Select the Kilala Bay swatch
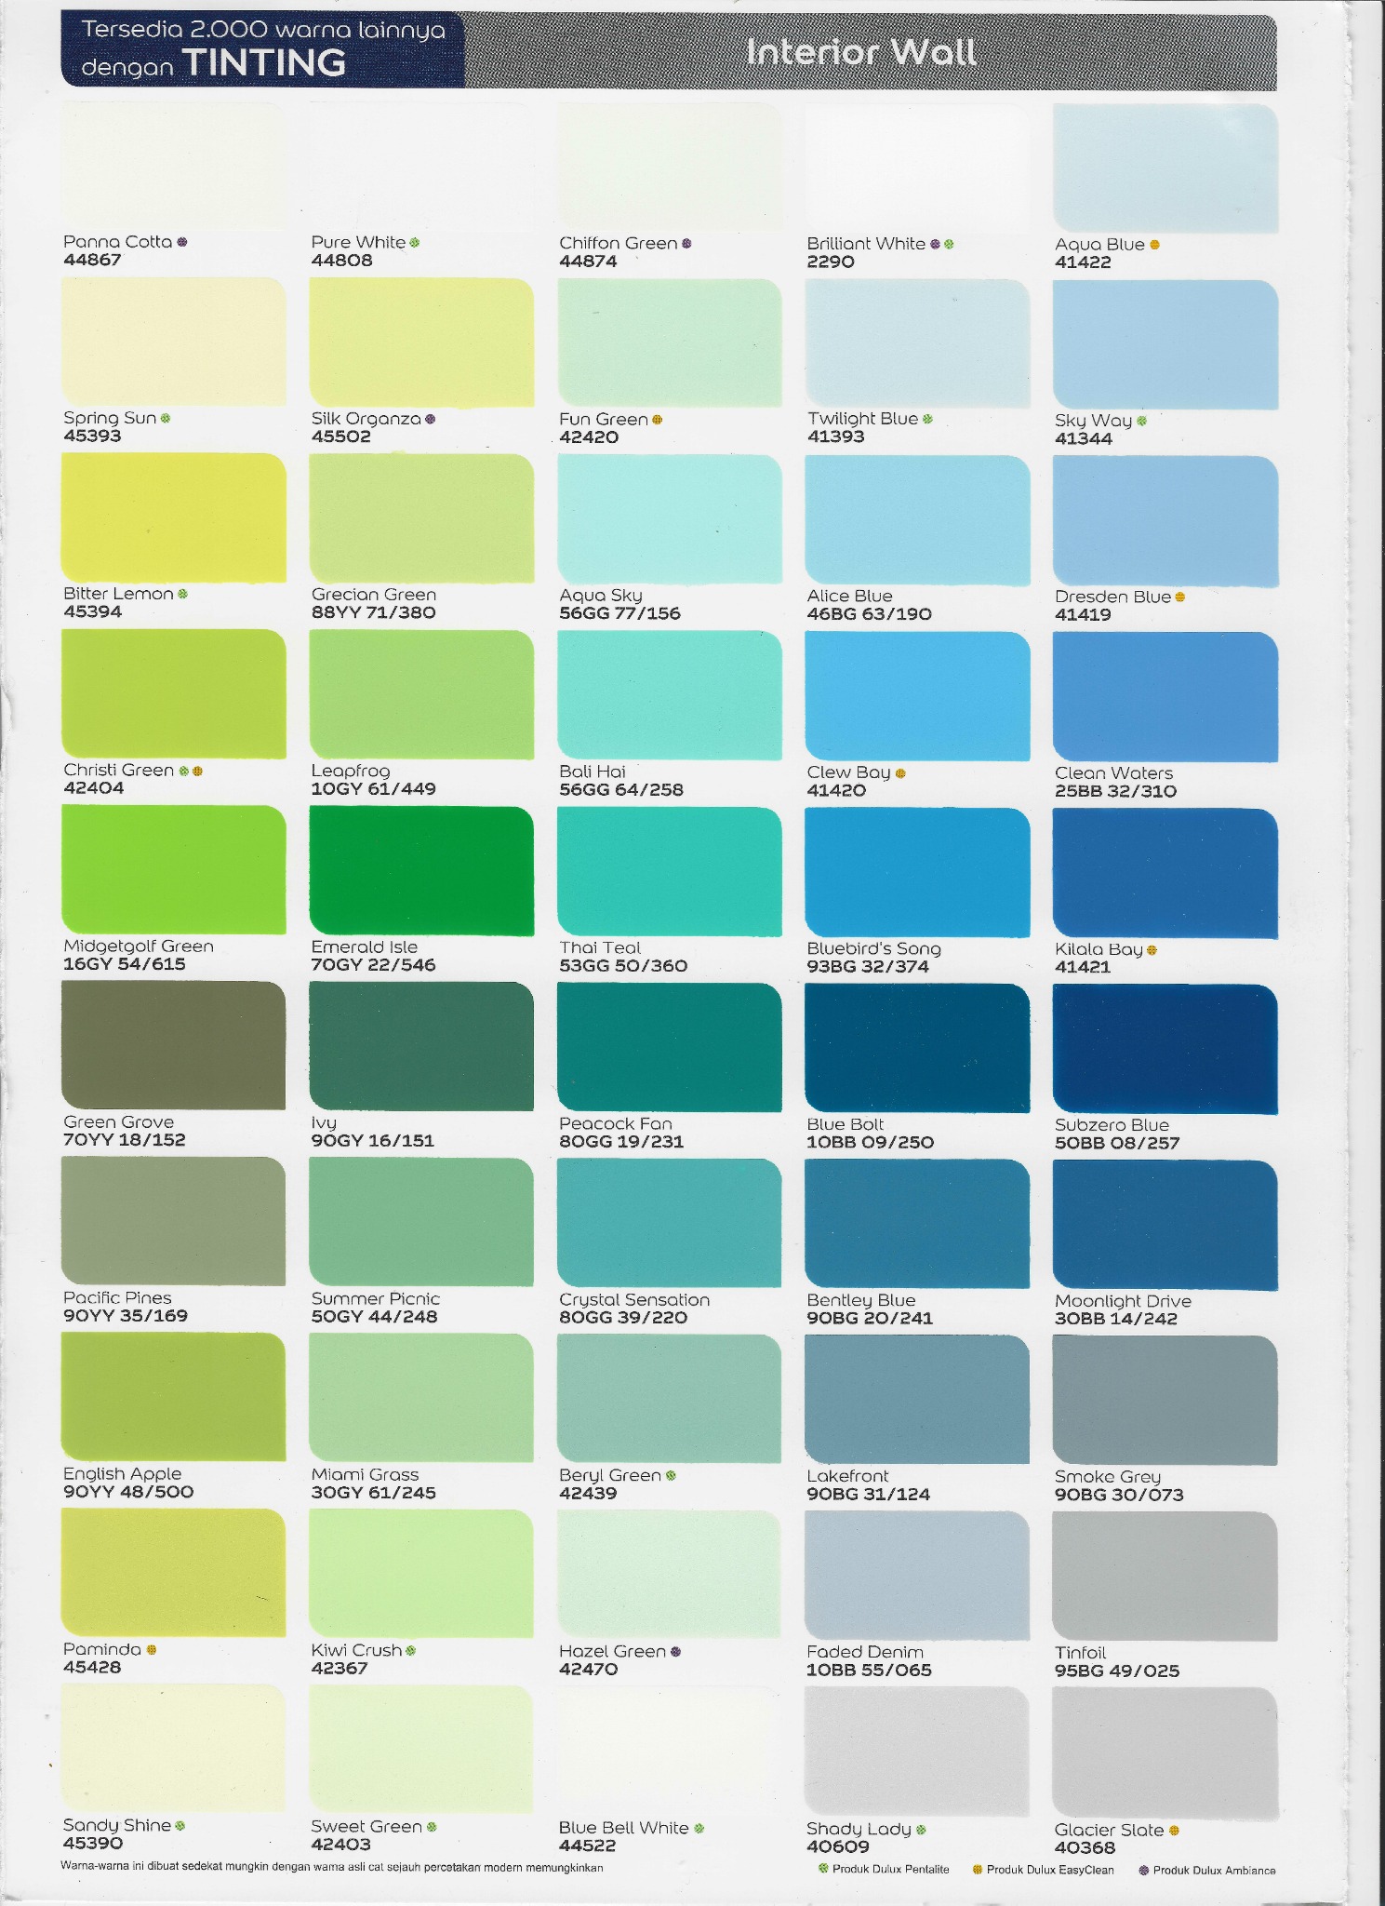This screenshot has height=1906, width=1385. tap(1165, 872)
